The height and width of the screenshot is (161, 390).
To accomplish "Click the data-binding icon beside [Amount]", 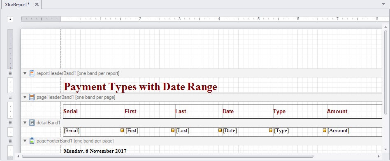I will (x=325, y=130).
